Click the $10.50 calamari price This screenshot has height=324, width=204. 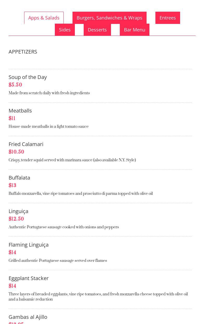pyautogui.click(x=16, y=152)
